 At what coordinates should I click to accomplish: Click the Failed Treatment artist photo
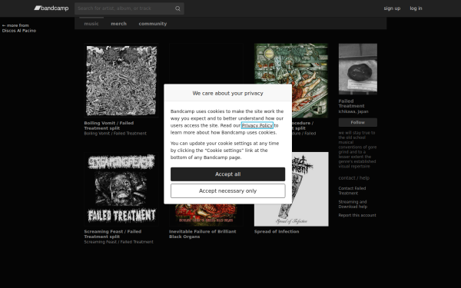(358, 69)
